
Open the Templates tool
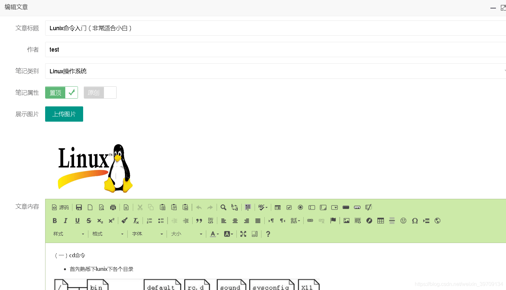point(126,207)
